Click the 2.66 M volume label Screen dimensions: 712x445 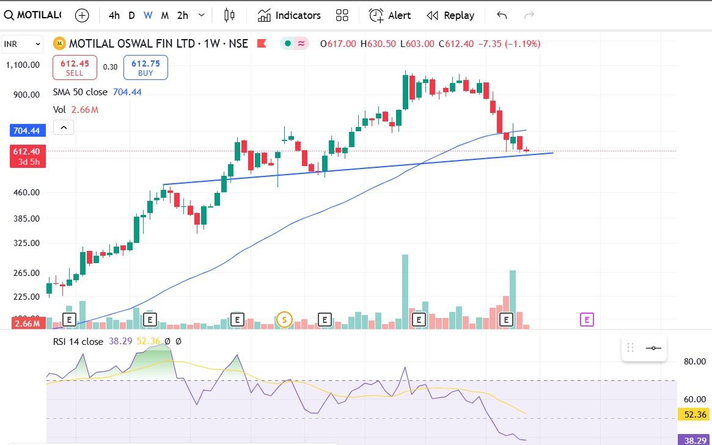tap(28, 324)
